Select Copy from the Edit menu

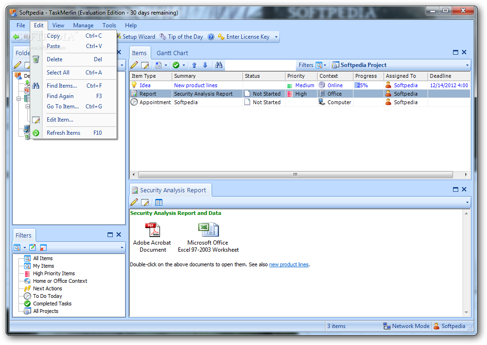[74, 36]
